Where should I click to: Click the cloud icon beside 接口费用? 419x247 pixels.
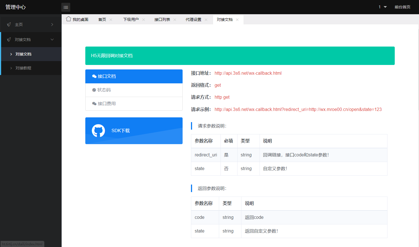[95, 103]
